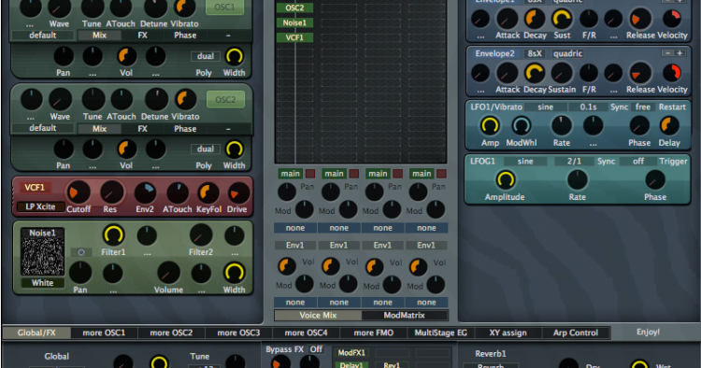Open the more OSC3 tab
Image resolution: width=701 pixels, height=368 pixels.
(x=238, y=333)
